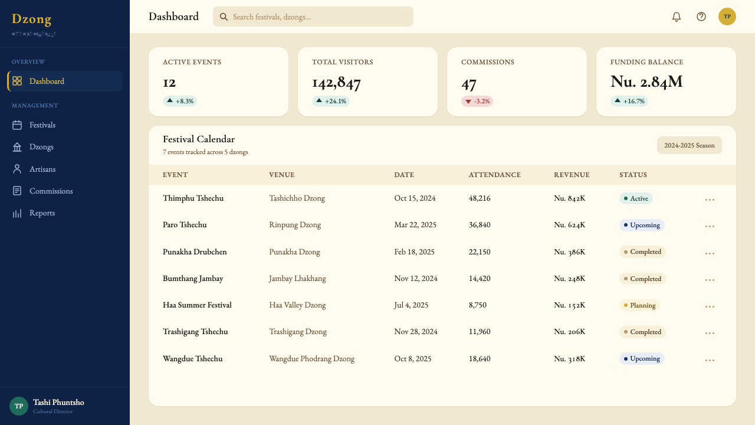The height and width of the screenshot is (425, 755).
Task: Click the Reports bar chart icon
Action: point(17,213)
